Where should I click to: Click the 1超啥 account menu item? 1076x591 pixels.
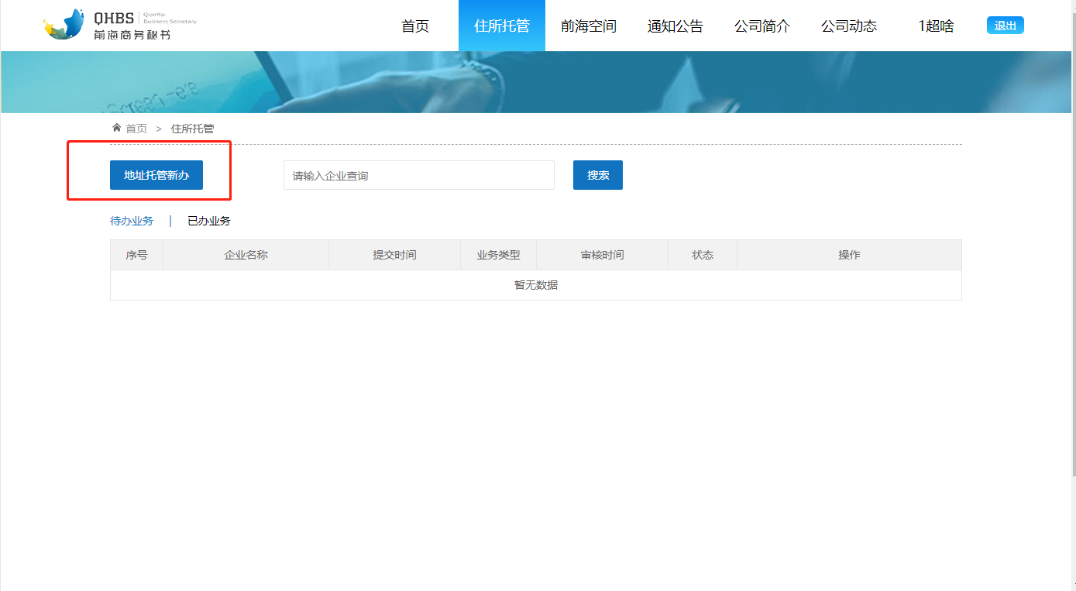[934, 26]
